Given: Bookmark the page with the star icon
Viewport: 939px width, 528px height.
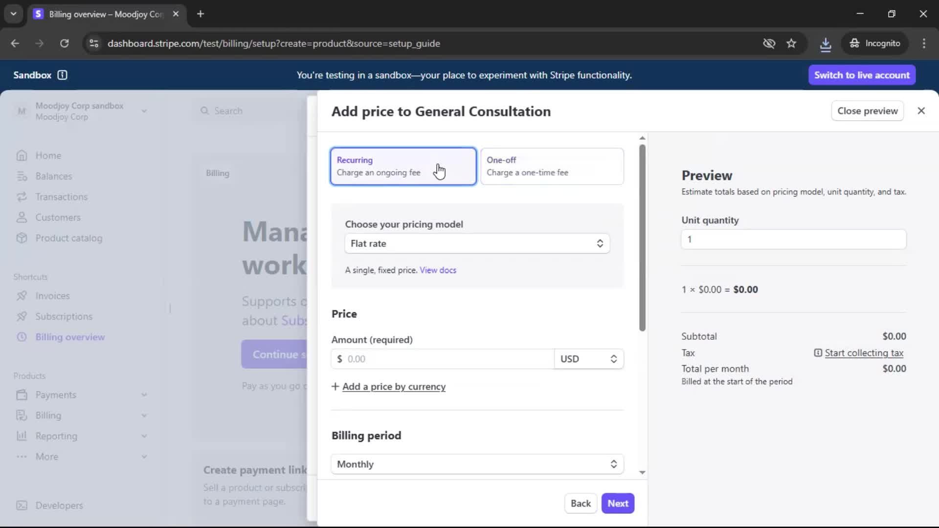Looking at the screenshot, I should (791, 44).
